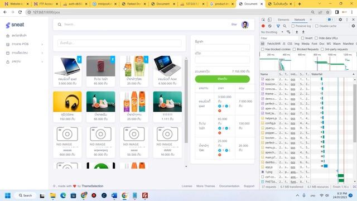Check 3rd-party requests

(x=322, y=49)
